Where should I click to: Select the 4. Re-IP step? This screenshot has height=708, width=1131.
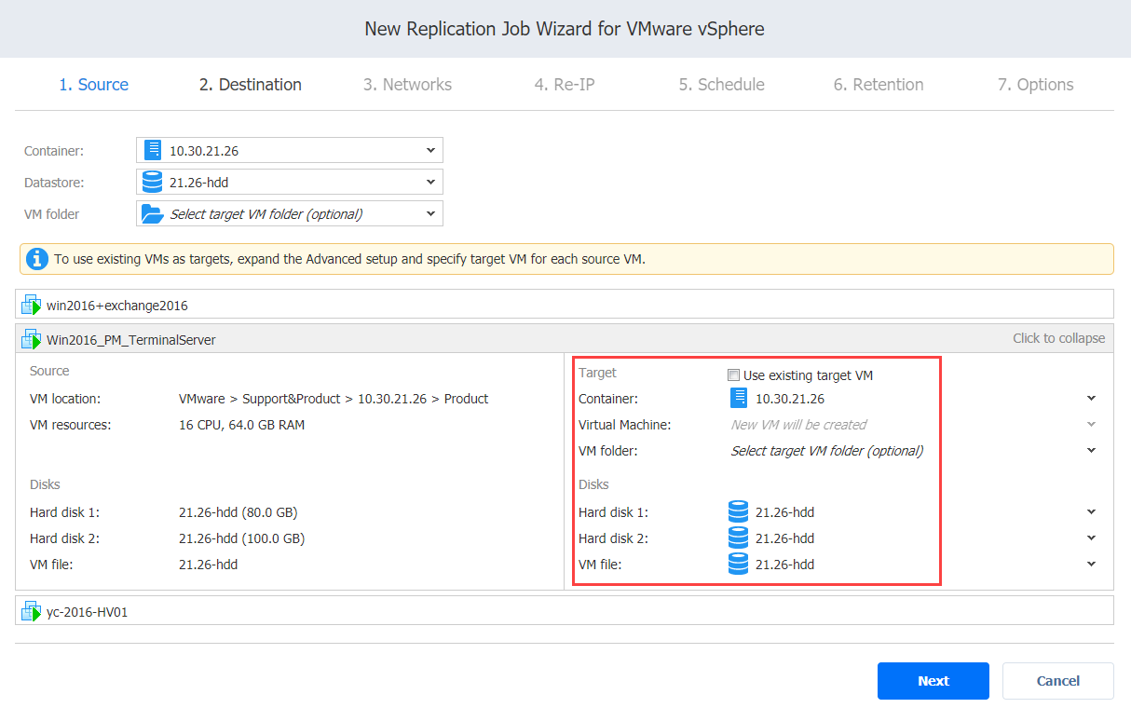pyautogui.click(x=565, y=85)
